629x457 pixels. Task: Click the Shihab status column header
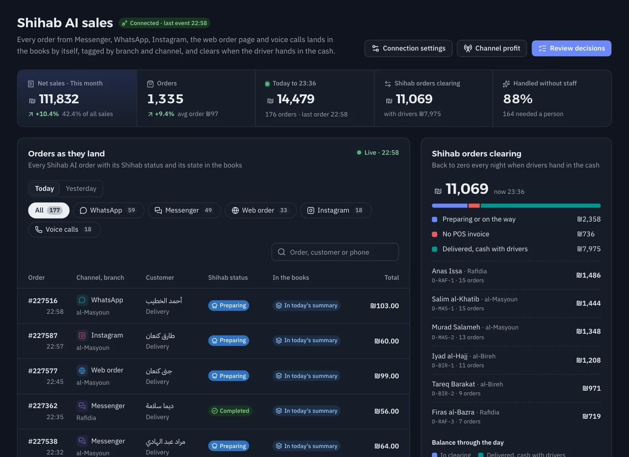coord(228,278)
